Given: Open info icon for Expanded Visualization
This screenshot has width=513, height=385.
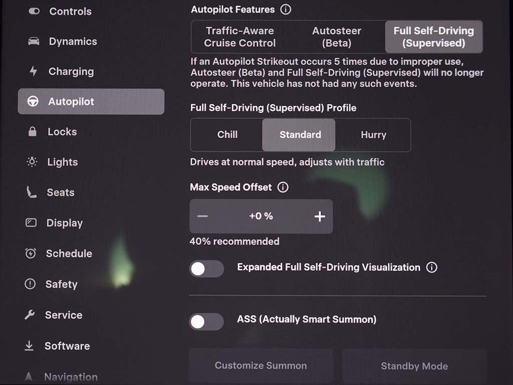Looking at the screenshot, I should (x=431, y=267).
